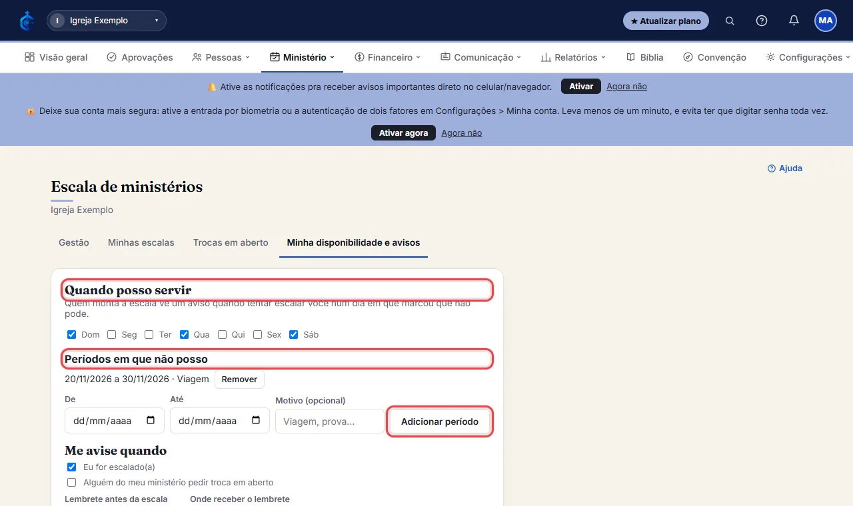Open the notifications bell icon
This screenshot has height=506, width=853.
tap(794, 21)
